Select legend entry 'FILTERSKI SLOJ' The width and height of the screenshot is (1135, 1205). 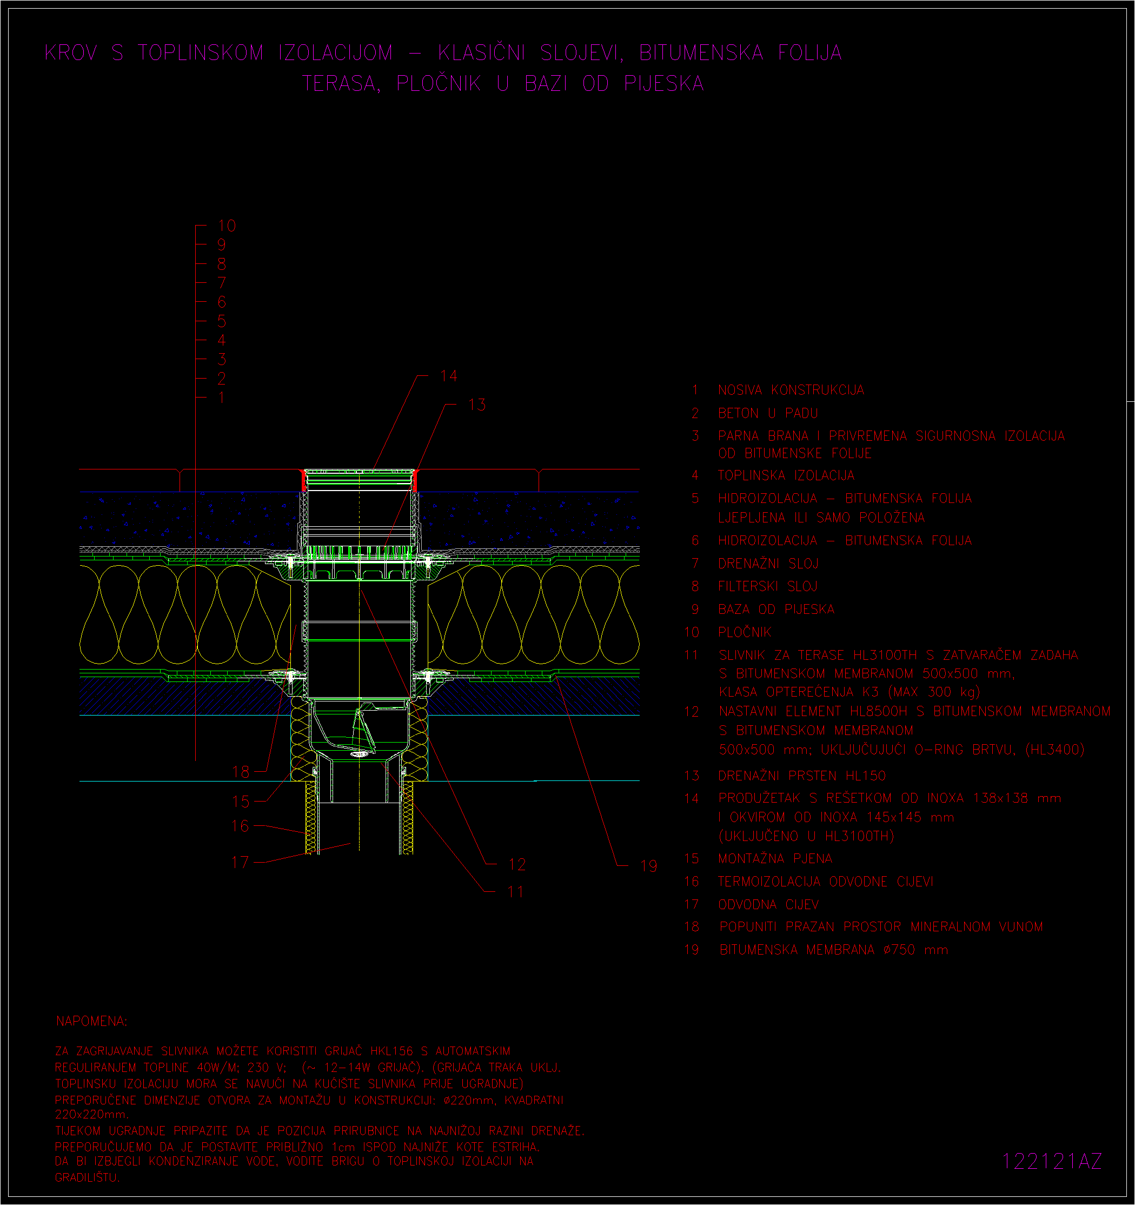pos(767,586)
